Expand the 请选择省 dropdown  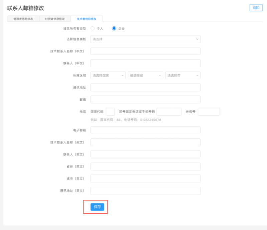tap(145, 75)
